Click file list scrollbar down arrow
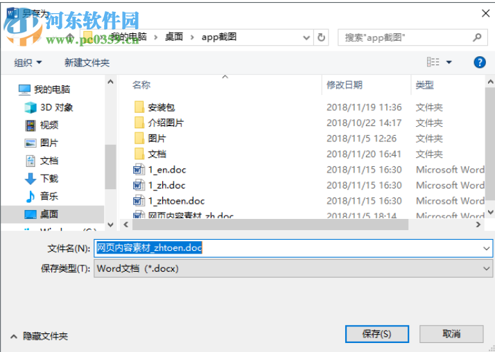The height and width of the screenshot is (352, 495). click(x=491, y=212)
